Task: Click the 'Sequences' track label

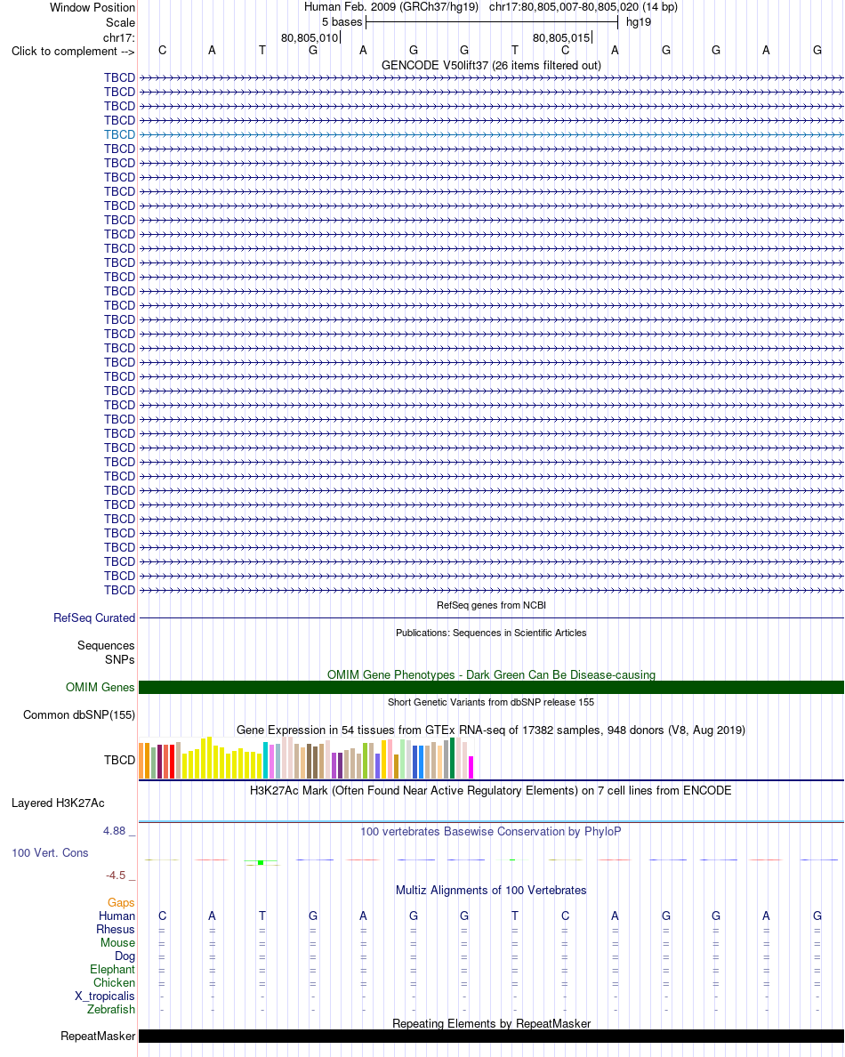Action: [x=106, y=645]
